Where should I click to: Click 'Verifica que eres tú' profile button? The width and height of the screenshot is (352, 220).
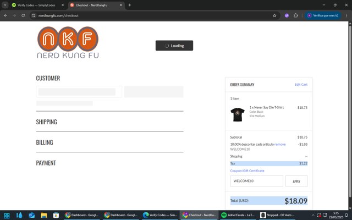pos(323,15)
